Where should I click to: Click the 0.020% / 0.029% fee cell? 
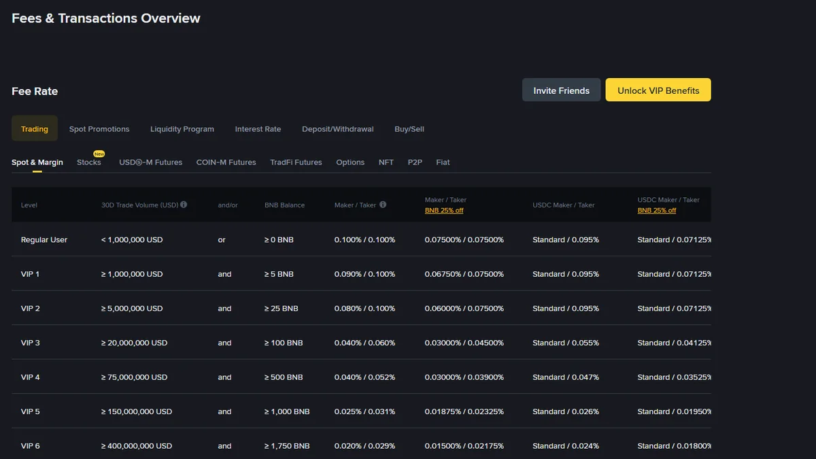(364, 446)
